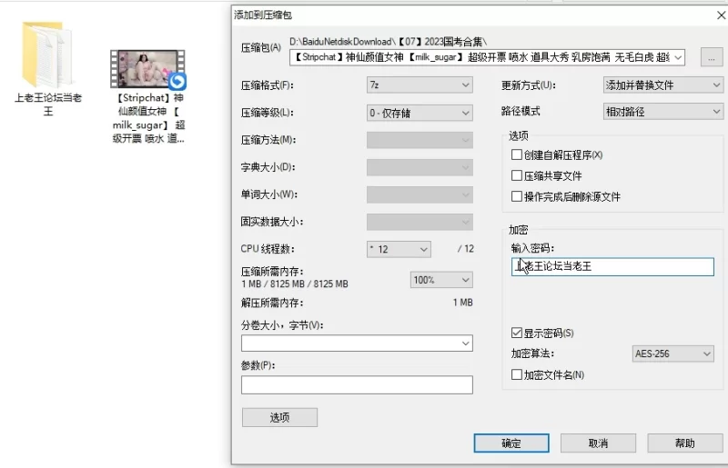Open the disabled 压缩方法 dropdown
Screen dimensions: 728x468
click(x=420, y=140)
